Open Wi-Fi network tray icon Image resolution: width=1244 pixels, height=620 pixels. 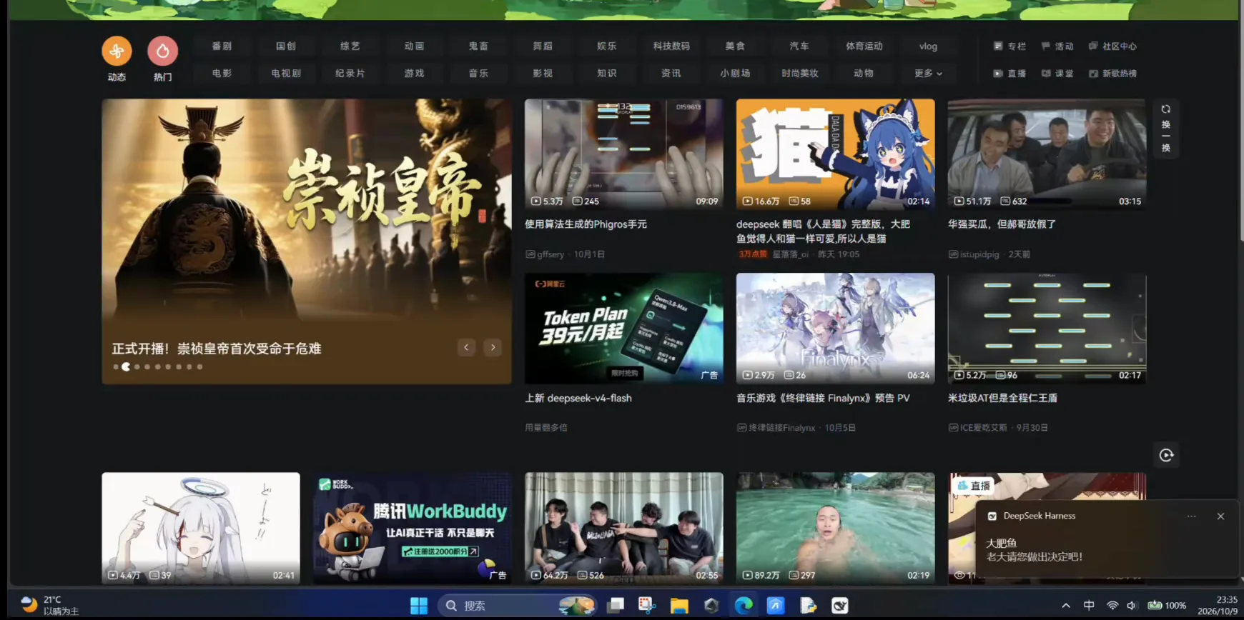1112,606
